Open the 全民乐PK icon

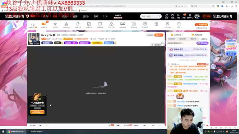[x=168, y=24]
